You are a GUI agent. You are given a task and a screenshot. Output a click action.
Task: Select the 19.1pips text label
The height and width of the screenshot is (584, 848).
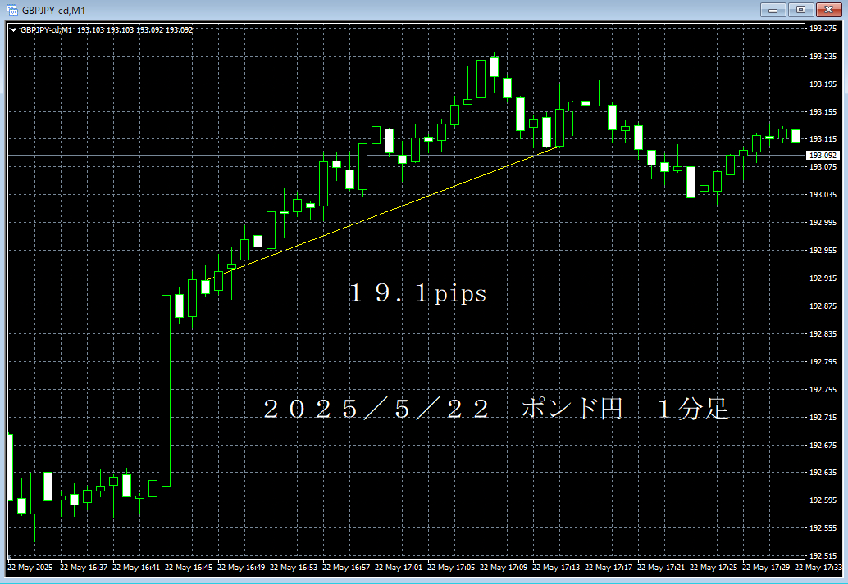(x=417, y=294)
